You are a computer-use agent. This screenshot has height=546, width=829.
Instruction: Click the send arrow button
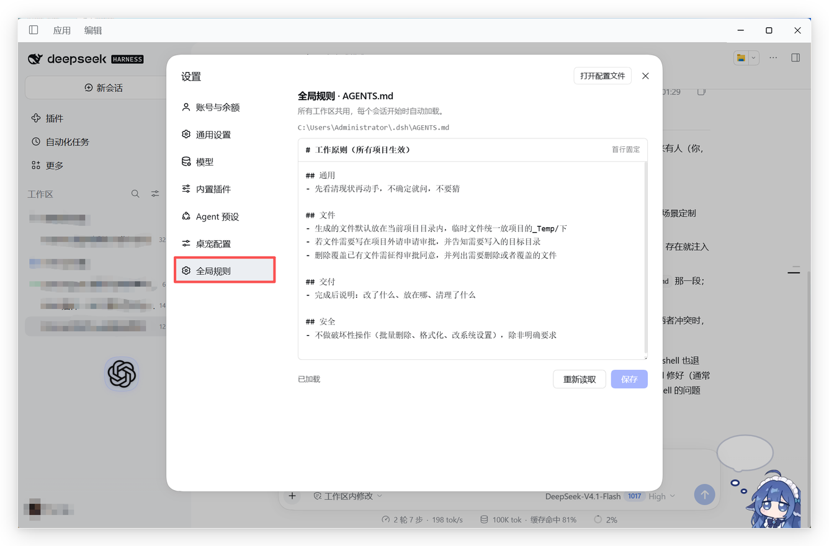[x=704, y=495]
